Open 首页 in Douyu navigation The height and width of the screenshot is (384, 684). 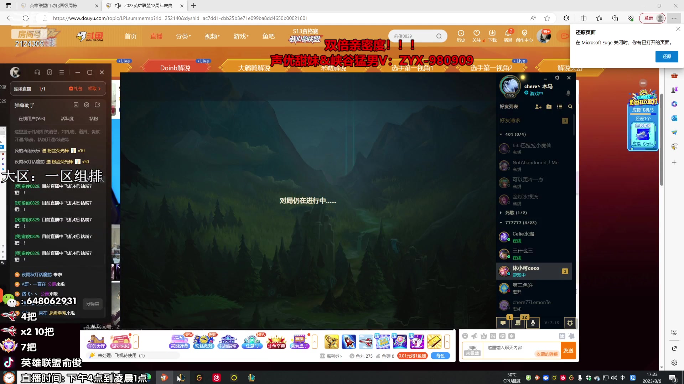(130, 36)
